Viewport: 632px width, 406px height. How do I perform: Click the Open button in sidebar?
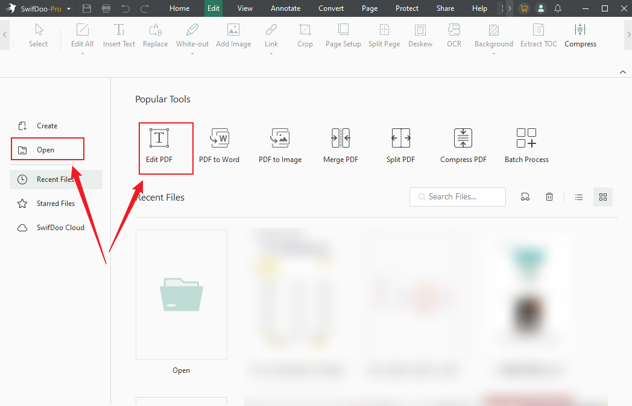pyautogui.click(x=47, y=149)
